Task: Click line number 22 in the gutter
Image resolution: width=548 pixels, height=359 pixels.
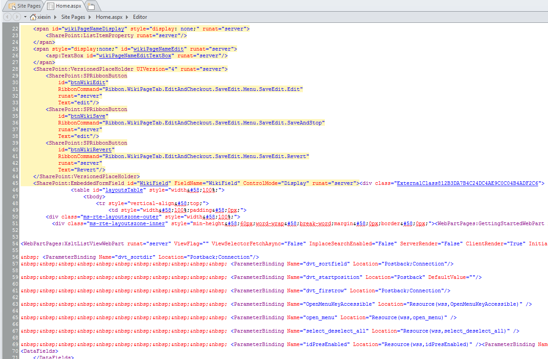Action: coord(15,29)
